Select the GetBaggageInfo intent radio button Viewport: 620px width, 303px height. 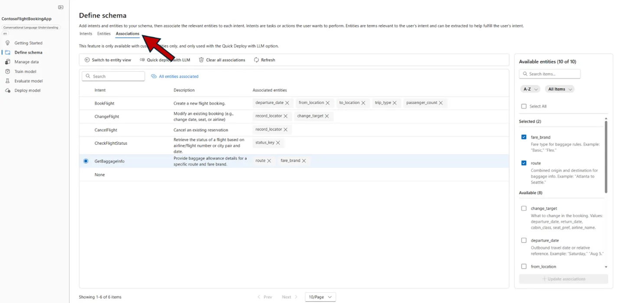point(86,161)
